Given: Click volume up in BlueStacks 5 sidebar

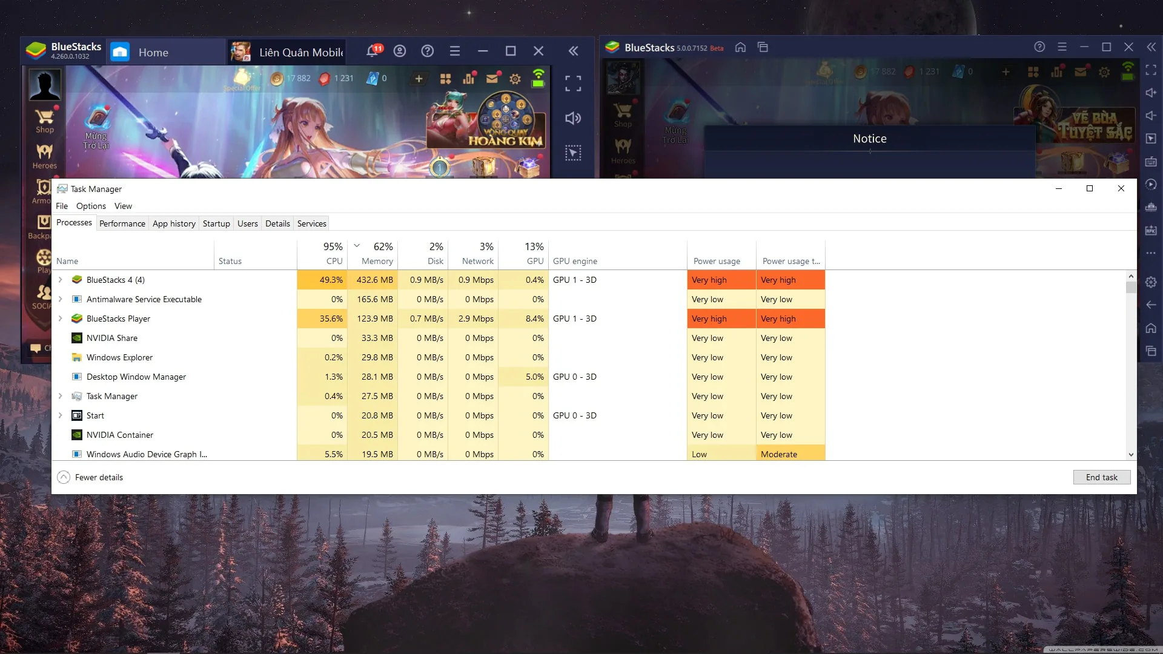Looking at the screenshot, I should click(1151, 93).
